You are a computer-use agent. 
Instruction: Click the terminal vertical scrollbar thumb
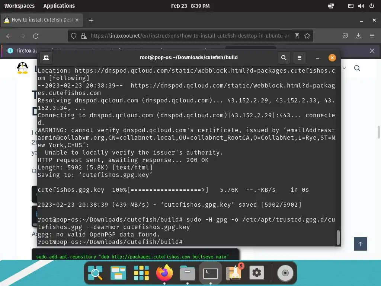coord(338,237)
